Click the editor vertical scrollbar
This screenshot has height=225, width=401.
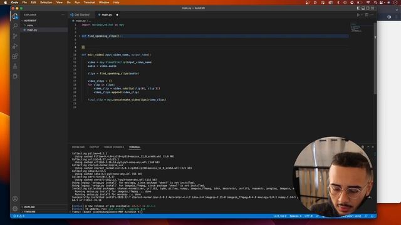pos(375,59)
